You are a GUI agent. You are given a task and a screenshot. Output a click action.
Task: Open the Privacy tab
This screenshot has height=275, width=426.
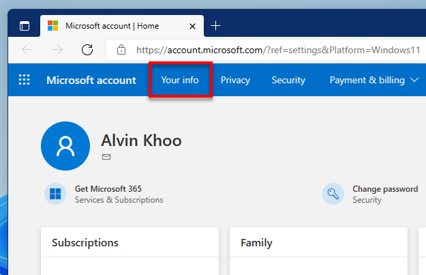pyautogui.click(x=235, y=80)
